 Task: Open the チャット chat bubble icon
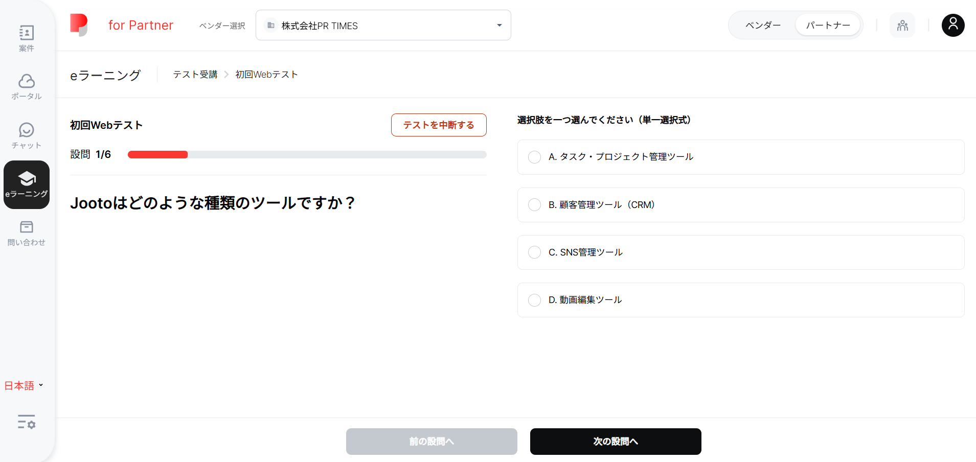coord(27,130)
